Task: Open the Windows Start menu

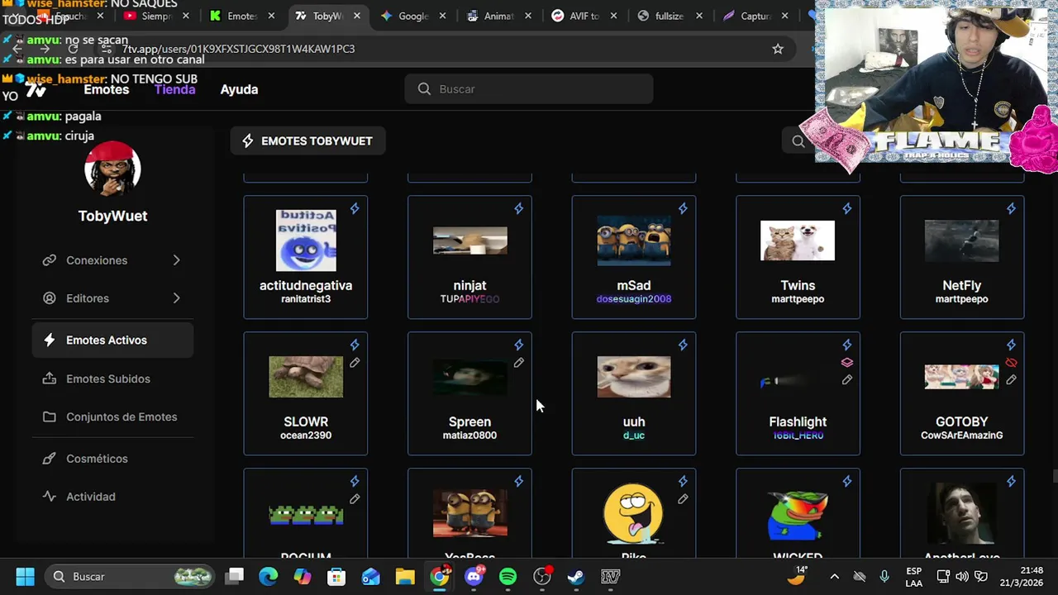Action: click(x=25, y=577)
